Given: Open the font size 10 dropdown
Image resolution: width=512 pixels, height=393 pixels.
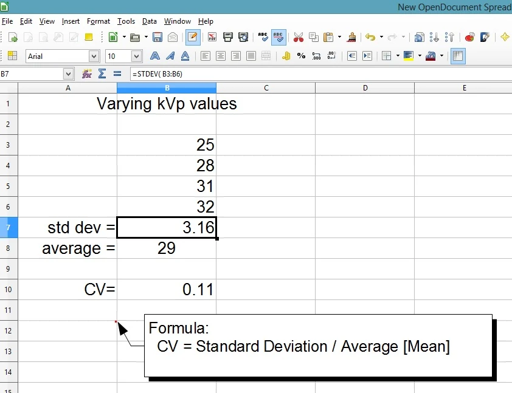Looking at the screenshot, I should coord(136,56).
